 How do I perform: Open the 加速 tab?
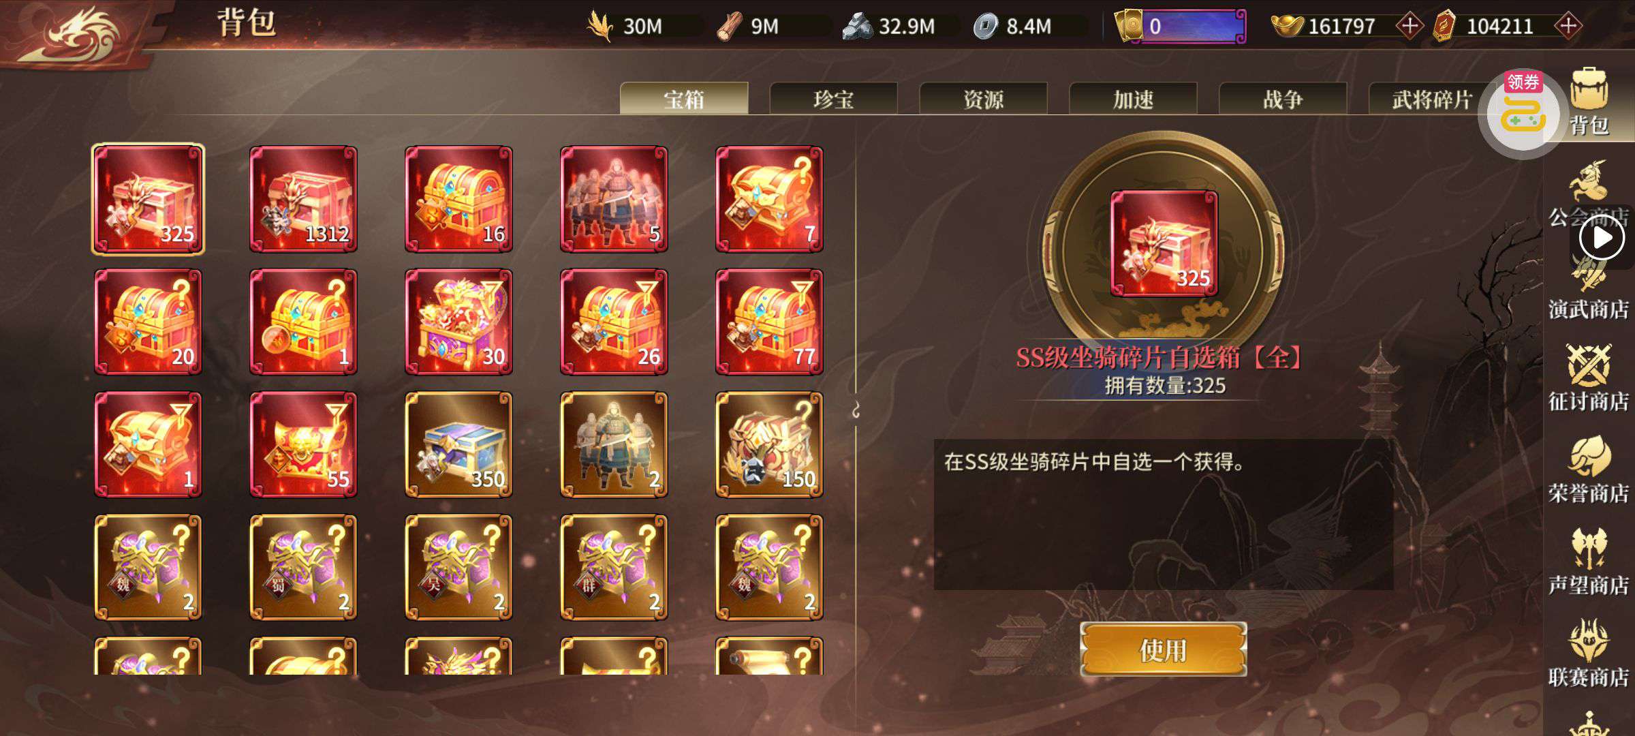coord(1133,99)
